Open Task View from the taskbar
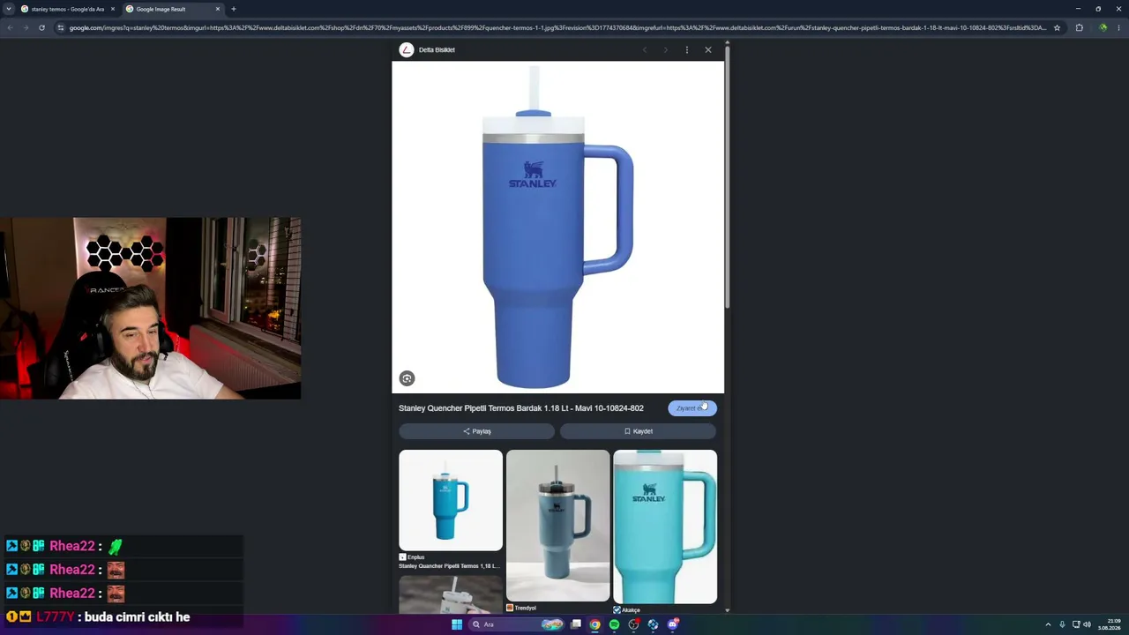The image size is (1129, 635). click(576, 624)
